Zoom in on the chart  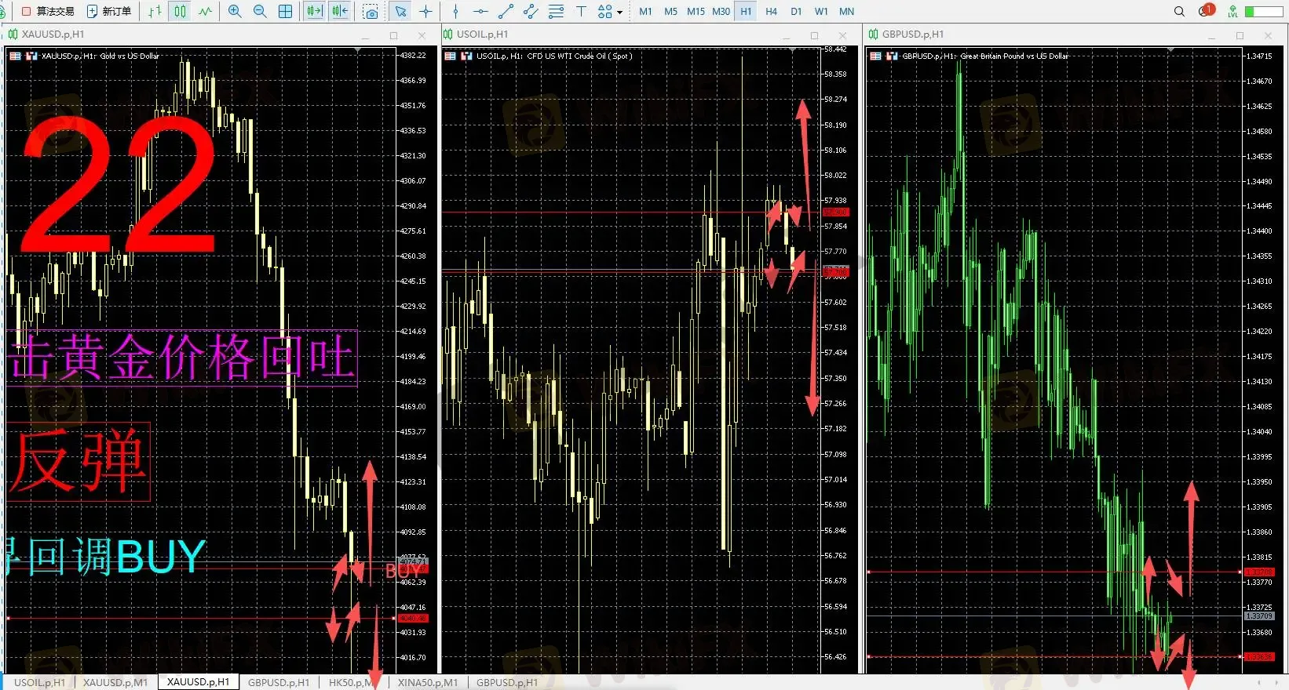pyautogui.click(x=235, y=11)
